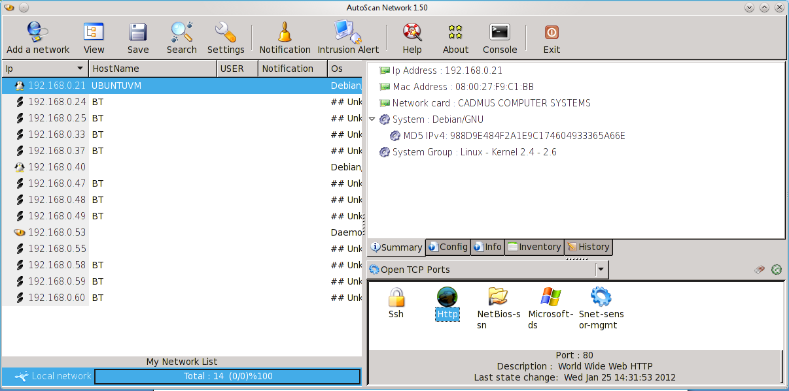Screen dimensions: 789x391
Task: Click the Network card : CADMUS COMPUTER SYSTEMS entry
Action: point(491,103)
